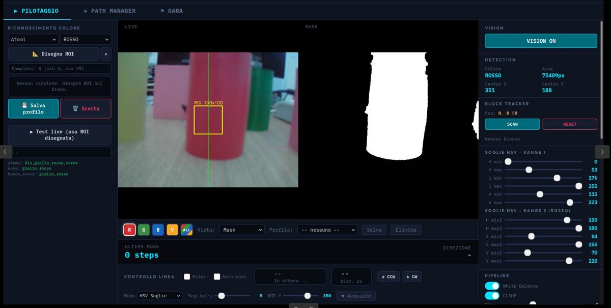Select the green G color filter
Screen dimensions: 611x308
click(144, 230)
